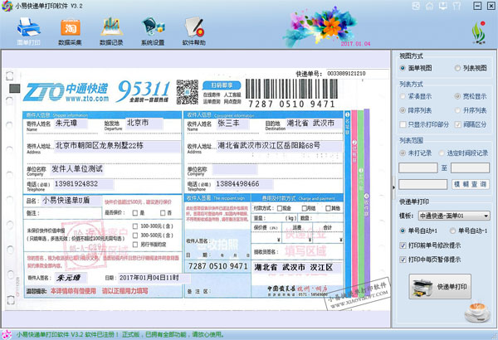Screen dimensions: 498x340
Task: Click sender name field 朱元璋
Action: pyautogui.click(x=71, y=124)
